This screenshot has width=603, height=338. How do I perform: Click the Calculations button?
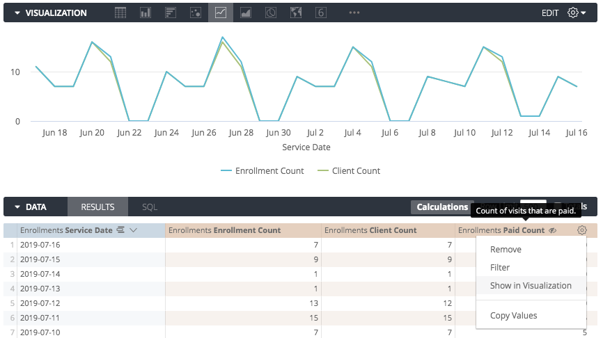tap(442, 207)
